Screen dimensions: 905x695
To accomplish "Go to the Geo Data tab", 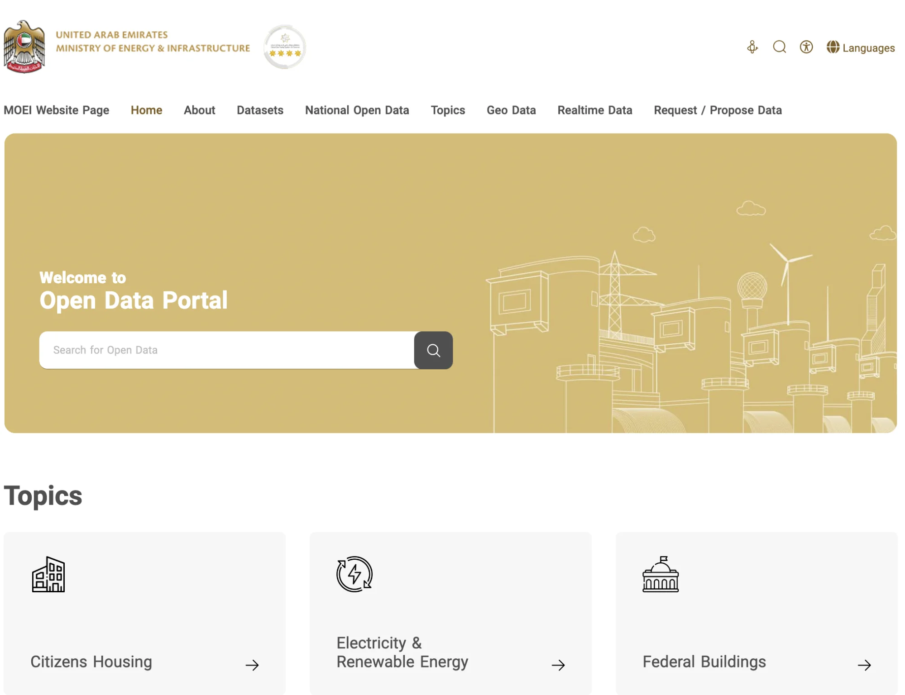I will 511,110.
